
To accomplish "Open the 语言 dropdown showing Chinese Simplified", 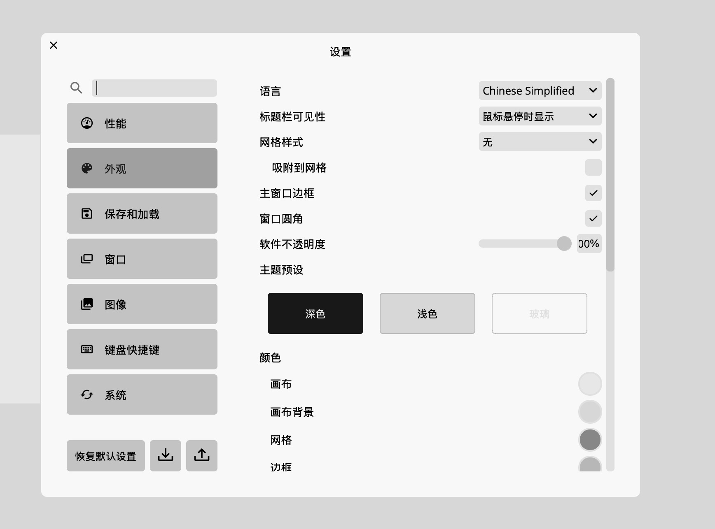I will (x=540, y=91).
